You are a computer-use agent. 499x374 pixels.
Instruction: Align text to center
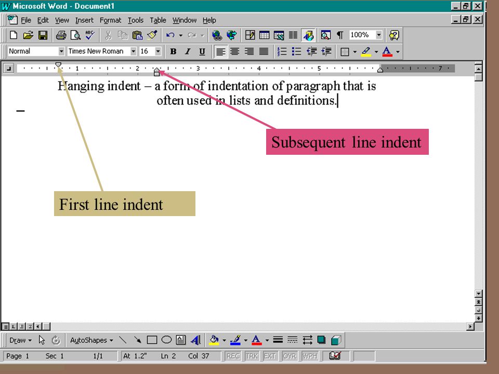235,51
